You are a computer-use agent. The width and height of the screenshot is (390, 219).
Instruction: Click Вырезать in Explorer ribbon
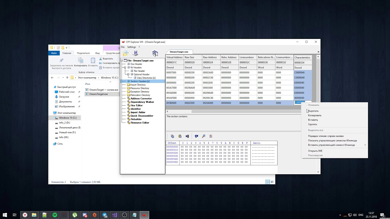(x=106, y=59)
